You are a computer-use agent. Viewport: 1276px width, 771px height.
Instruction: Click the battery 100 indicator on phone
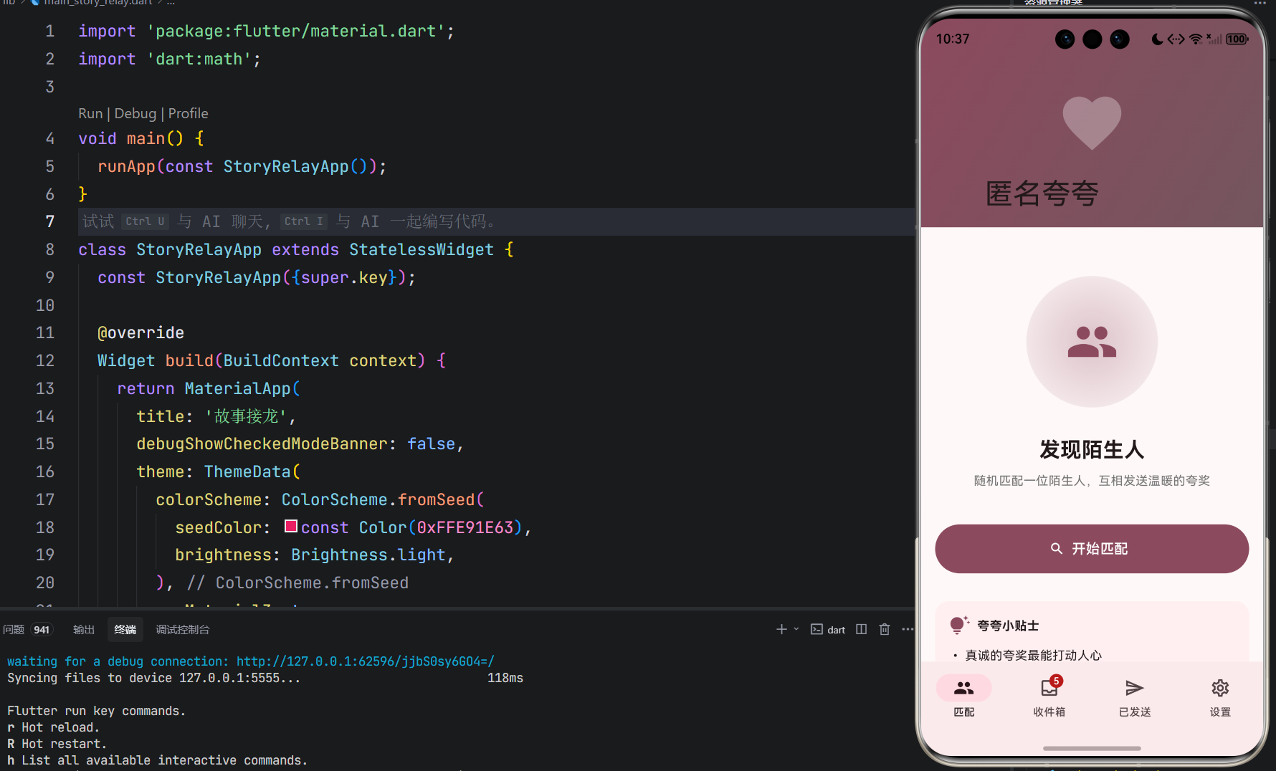tap(1237, 39)
